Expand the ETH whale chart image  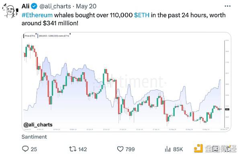tap(127, 82)
